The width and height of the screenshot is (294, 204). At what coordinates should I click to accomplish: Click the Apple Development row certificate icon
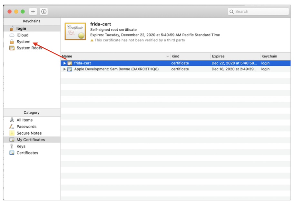(x=70, y=69)
